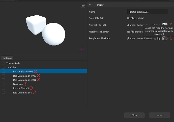Click warning icon beside Plastic Black 5.001
Screen dimensions: 174x122
pos(35,71)
